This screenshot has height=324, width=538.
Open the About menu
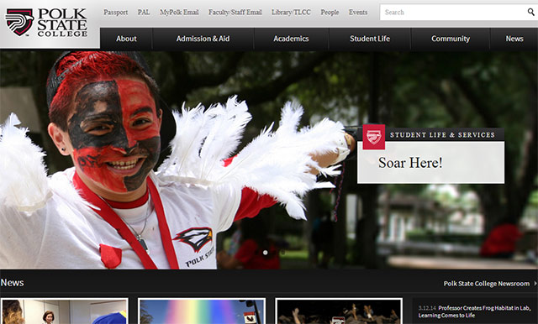point(126,39)
